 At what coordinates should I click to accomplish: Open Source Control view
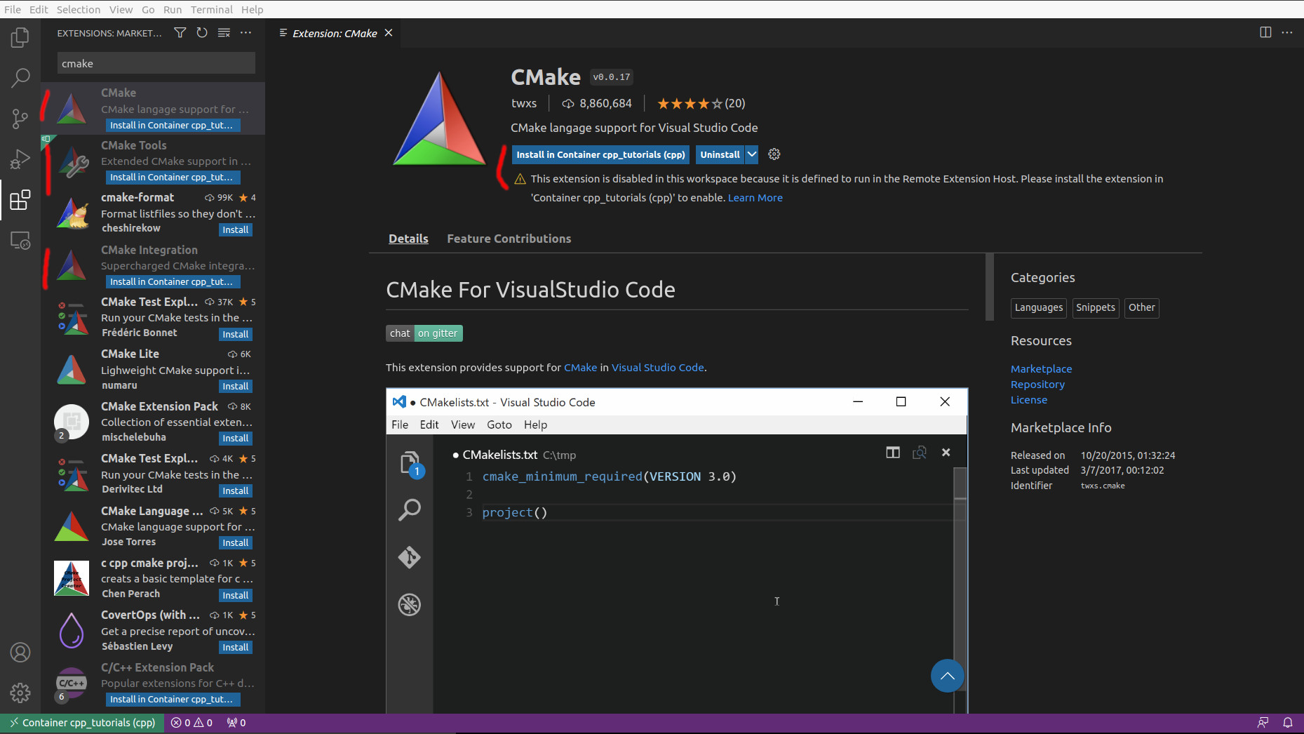coord(20,119)
